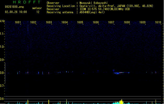Click time marker 1607
This screenshot has height=104, width=164.
tap(111, 22)
